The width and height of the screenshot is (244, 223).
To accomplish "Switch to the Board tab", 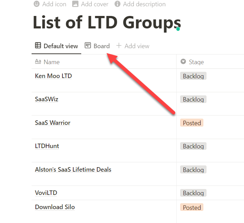I will click(101, 46).
